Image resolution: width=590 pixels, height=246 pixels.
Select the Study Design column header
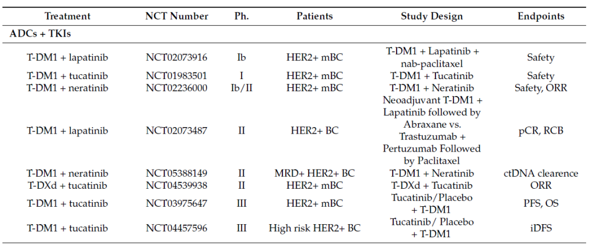pos(433,16)
